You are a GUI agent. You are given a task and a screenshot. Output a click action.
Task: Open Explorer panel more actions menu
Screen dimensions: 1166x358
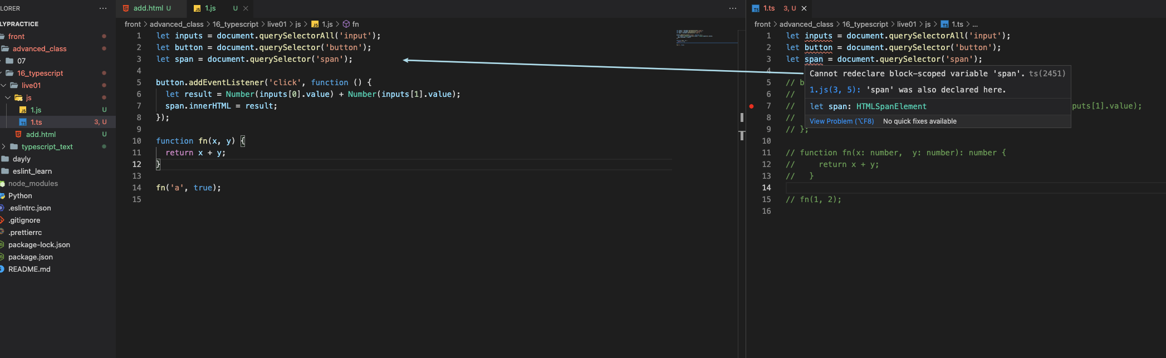[x=102, y=8]
